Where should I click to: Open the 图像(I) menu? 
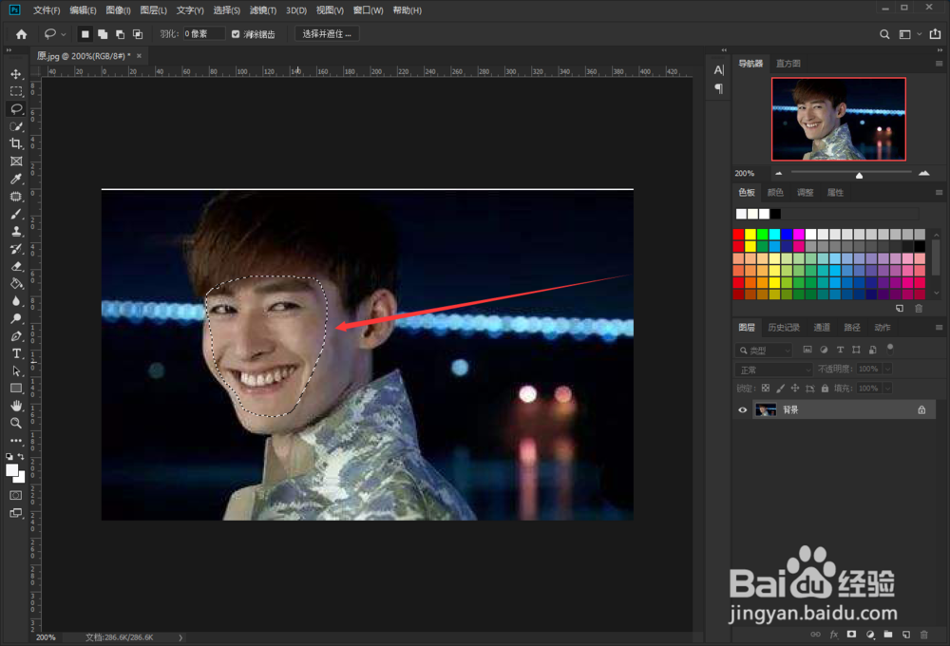[x=118, y=10]
